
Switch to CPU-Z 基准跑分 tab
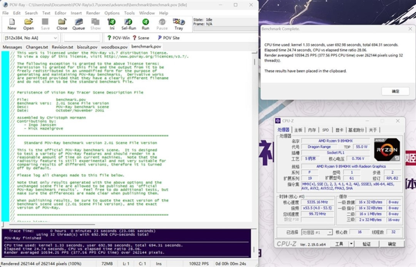[356, 130]
